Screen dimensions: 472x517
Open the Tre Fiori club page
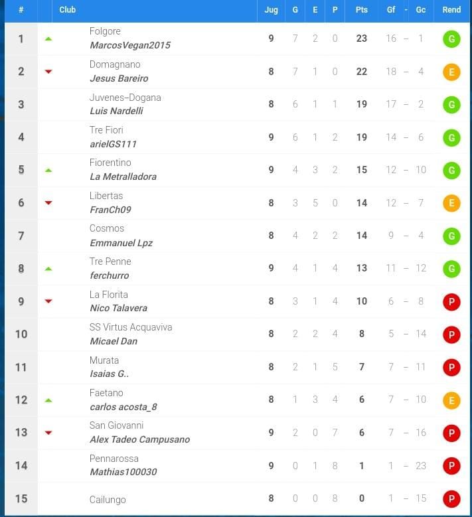point(106,130)
